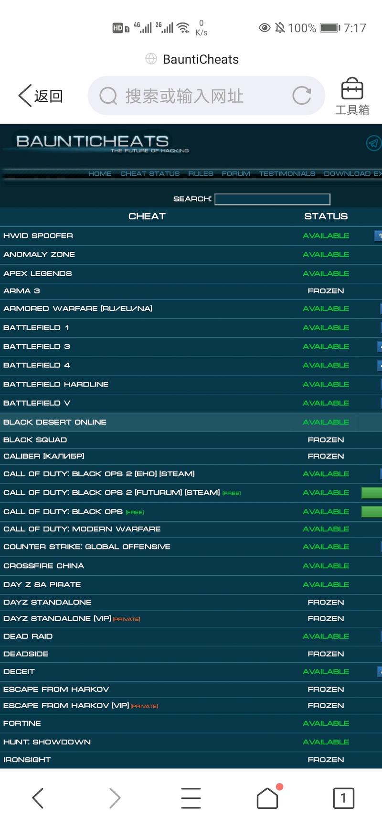This screenshot has height=828, width=382.
Task: Select the ANOMALY ZONE row
Action: [x=191, y=255]
